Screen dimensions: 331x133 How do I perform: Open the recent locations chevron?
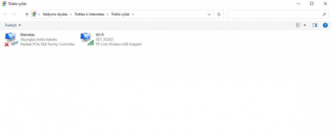21,14
